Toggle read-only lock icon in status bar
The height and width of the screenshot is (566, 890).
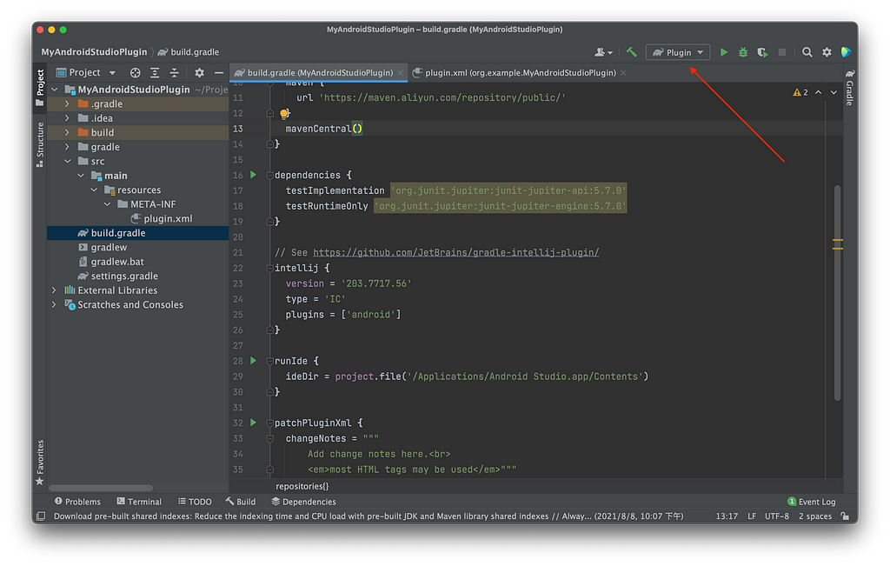(845, 516)
